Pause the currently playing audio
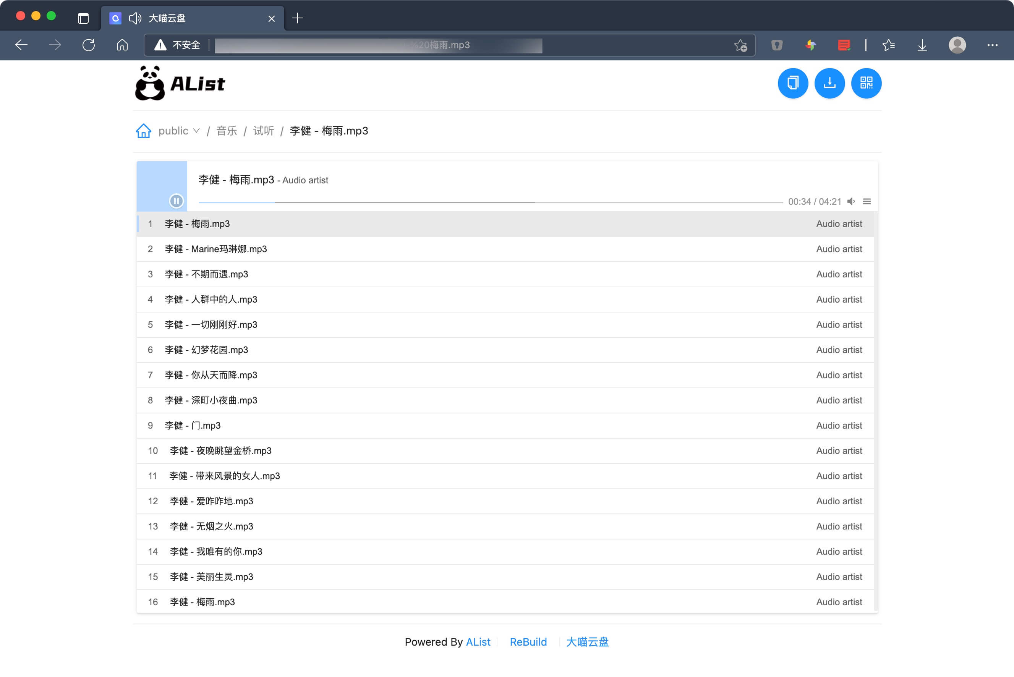The image size is (1014, 677). click(x=176, y=201)
